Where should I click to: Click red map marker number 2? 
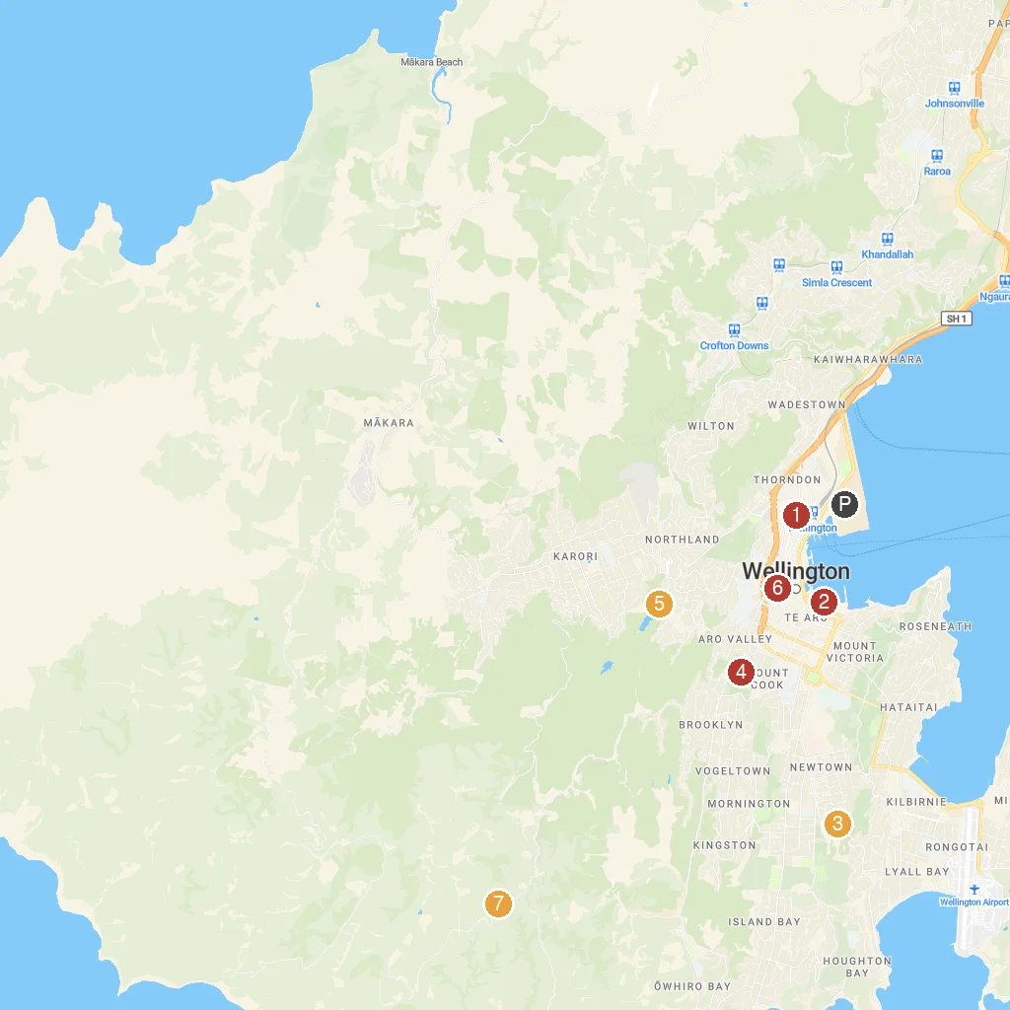[x=824, y=603]
